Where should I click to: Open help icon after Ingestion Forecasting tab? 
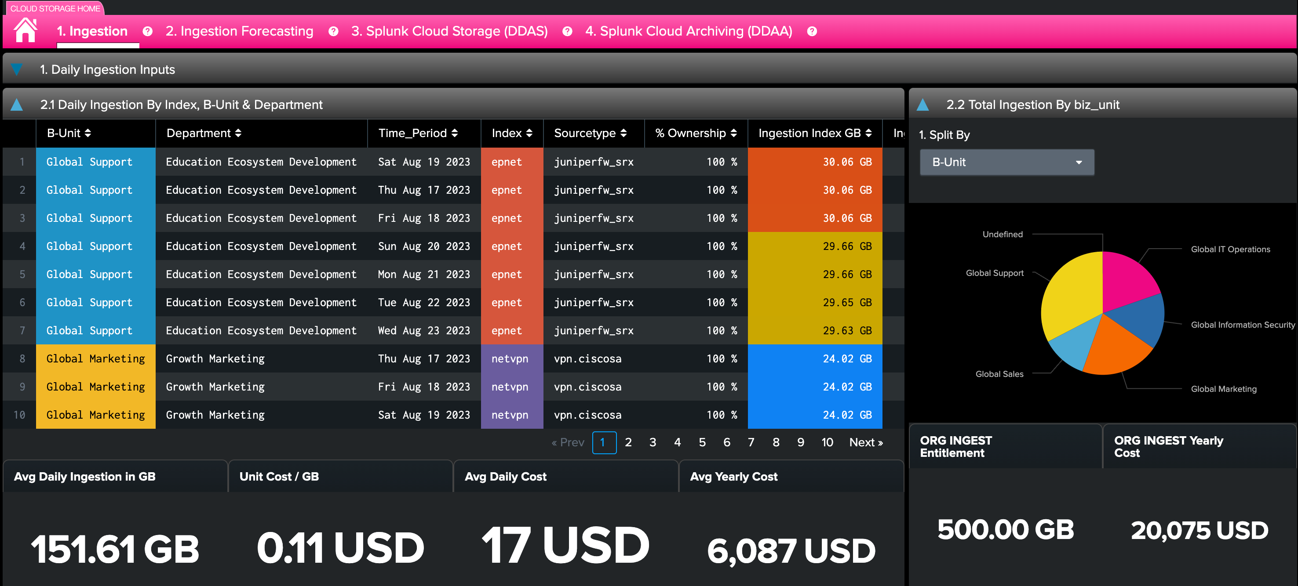click(333, 31)
